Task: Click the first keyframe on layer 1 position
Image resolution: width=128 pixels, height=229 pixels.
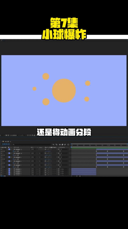Action: (x=96, y=151)
